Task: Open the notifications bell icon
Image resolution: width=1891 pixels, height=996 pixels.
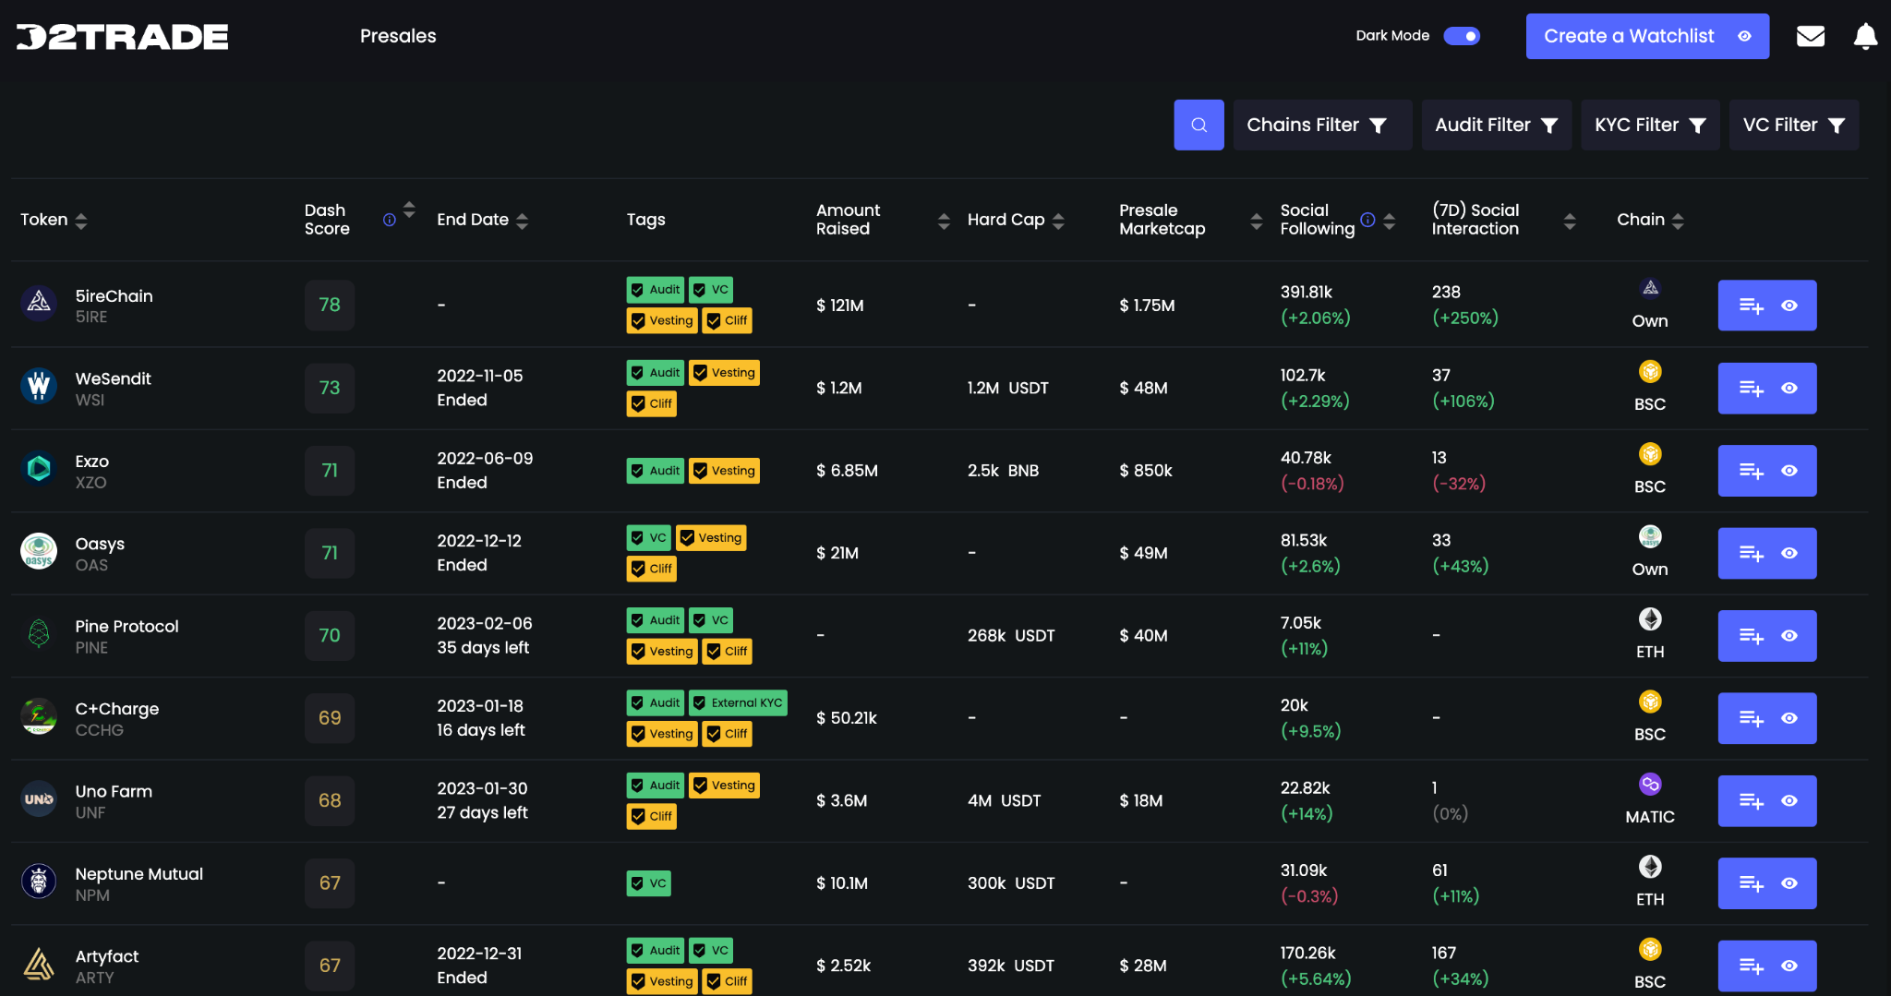Action: pos(1865,36)
